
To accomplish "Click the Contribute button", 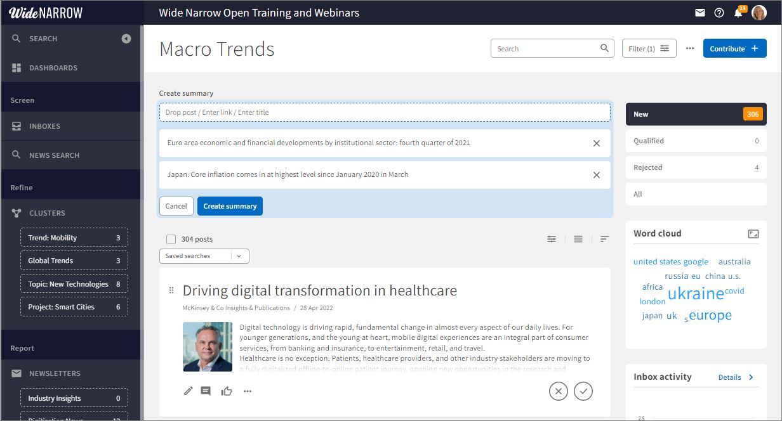I will 734,49.
